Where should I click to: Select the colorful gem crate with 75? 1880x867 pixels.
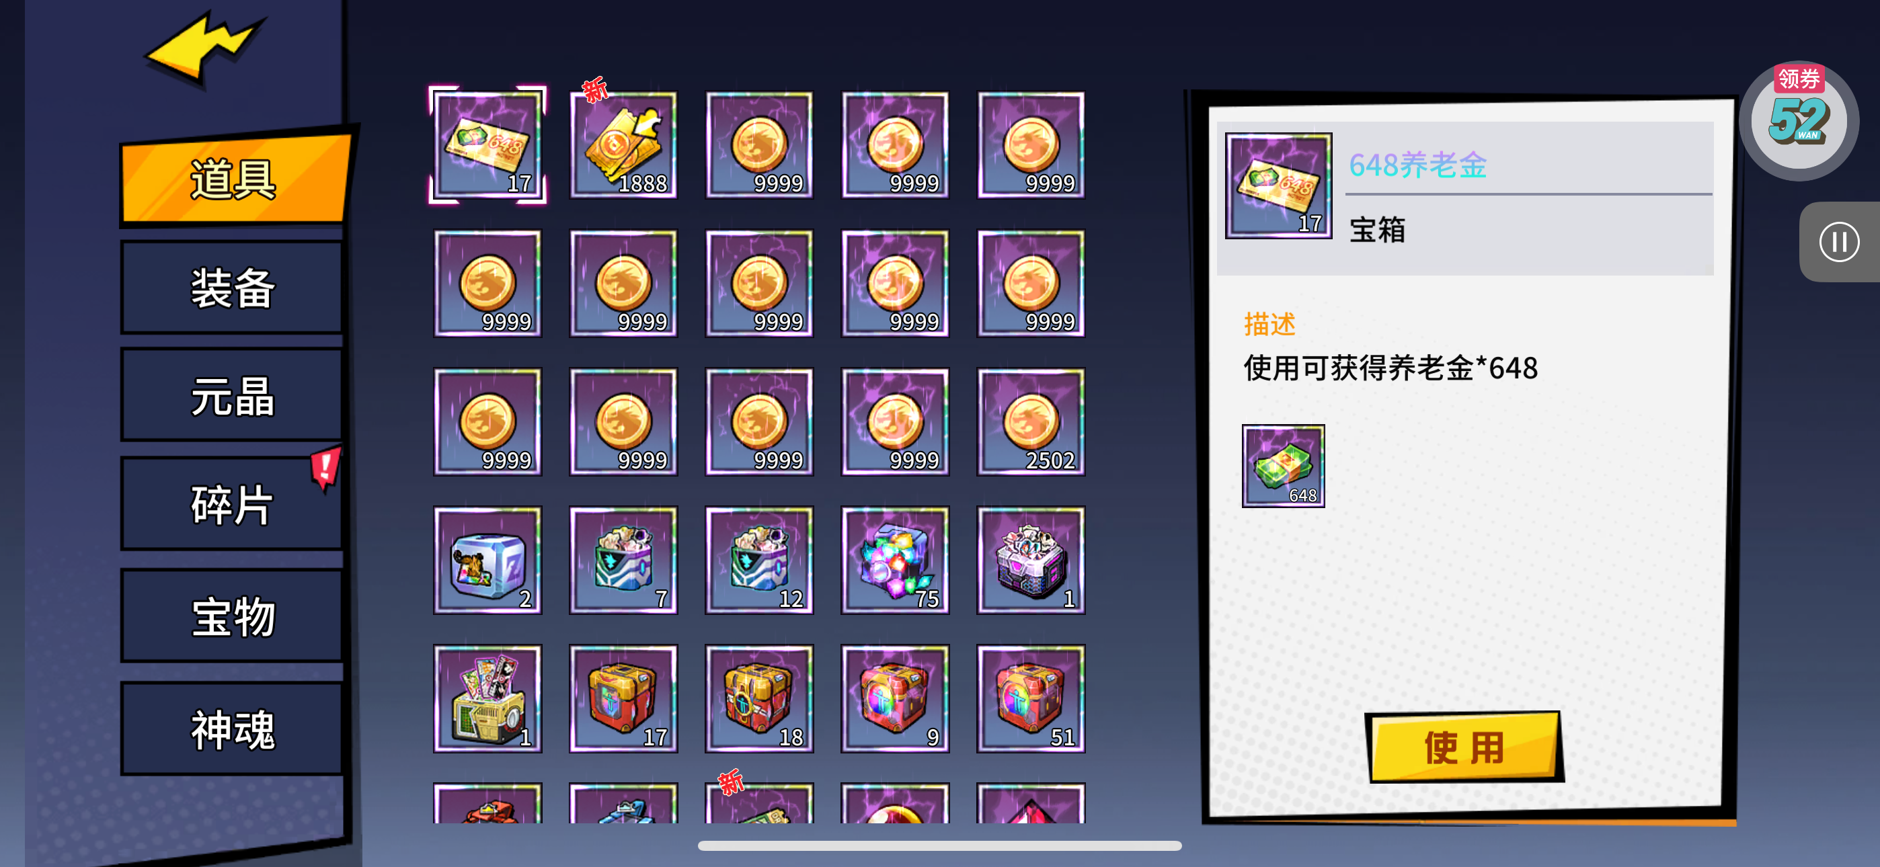(895, 560)
